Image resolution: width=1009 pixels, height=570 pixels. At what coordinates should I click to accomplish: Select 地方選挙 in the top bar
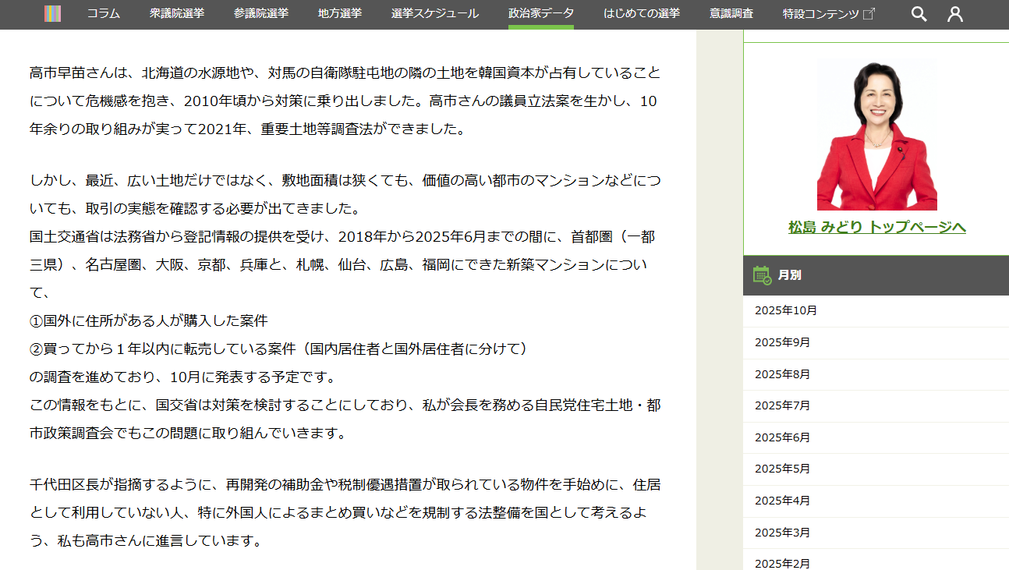click(340, 13)
